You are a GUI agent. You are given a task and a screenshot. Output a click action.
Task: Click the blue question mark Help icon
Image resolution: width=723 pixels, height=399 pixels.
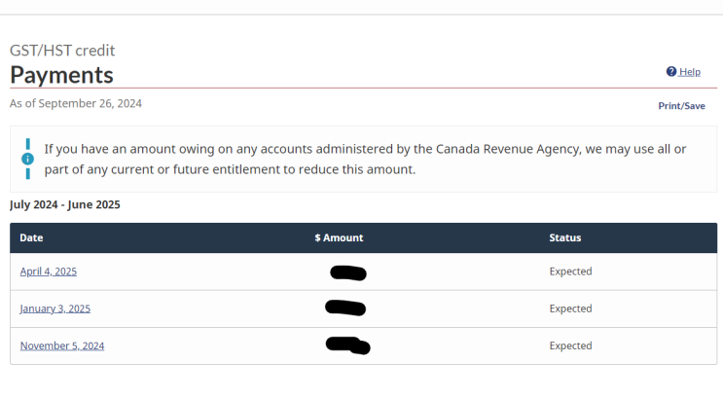(x=671, y=72)
